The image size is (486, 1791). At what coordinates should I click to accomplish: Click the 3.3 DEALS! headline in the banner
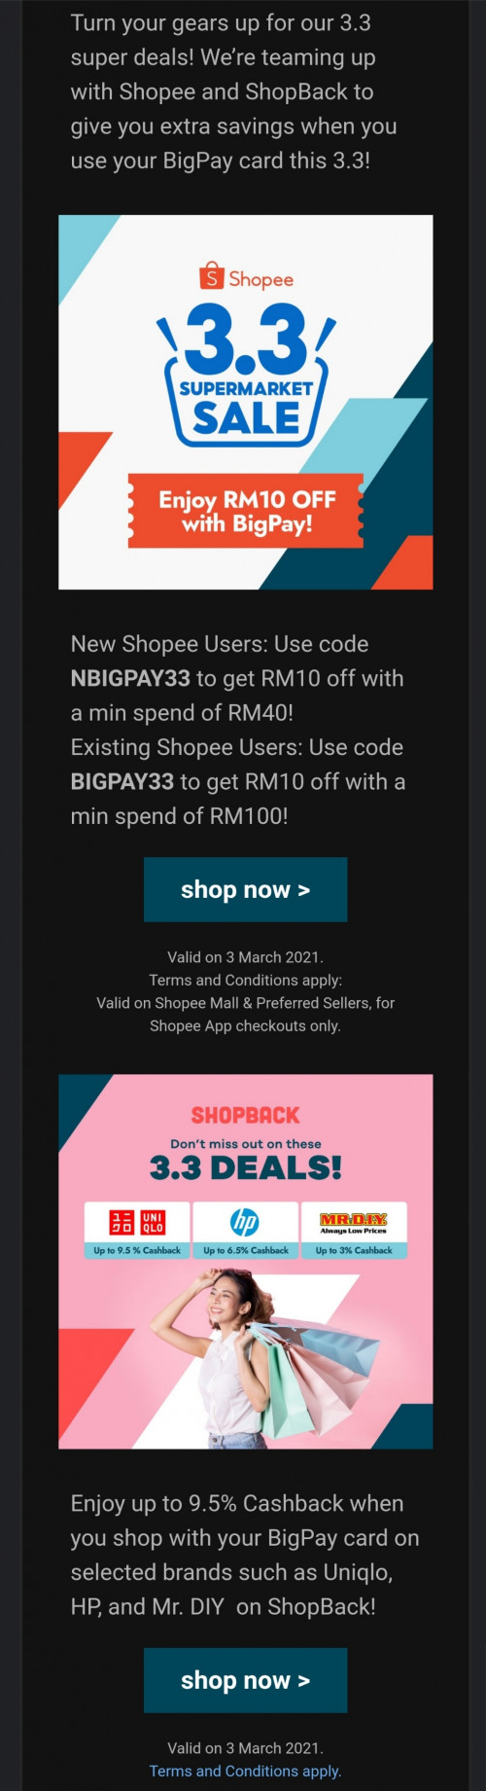245,1167
